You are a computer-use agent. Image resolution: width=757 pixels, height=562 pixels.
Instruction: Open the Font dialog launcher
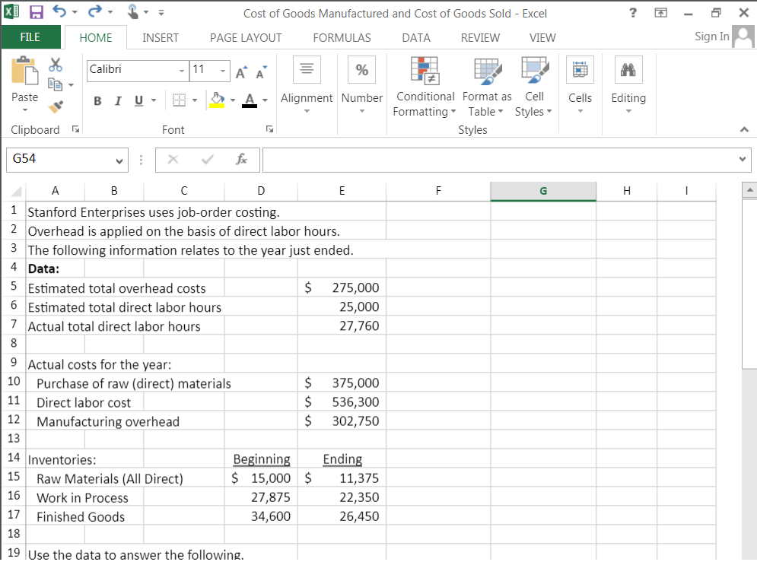(269, 129)
